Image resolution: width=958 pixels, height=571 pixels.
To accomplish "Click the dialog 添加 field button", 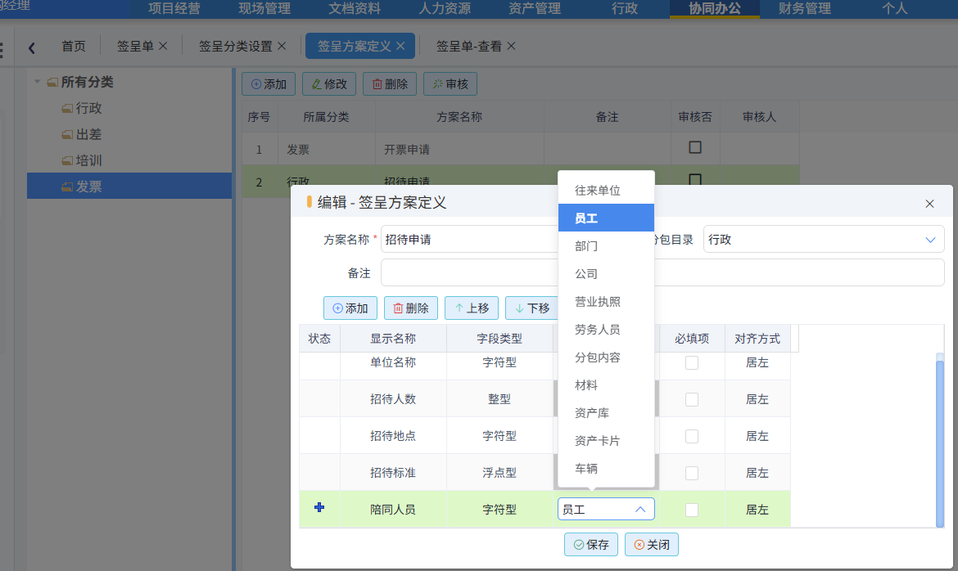I will point(350,308).
